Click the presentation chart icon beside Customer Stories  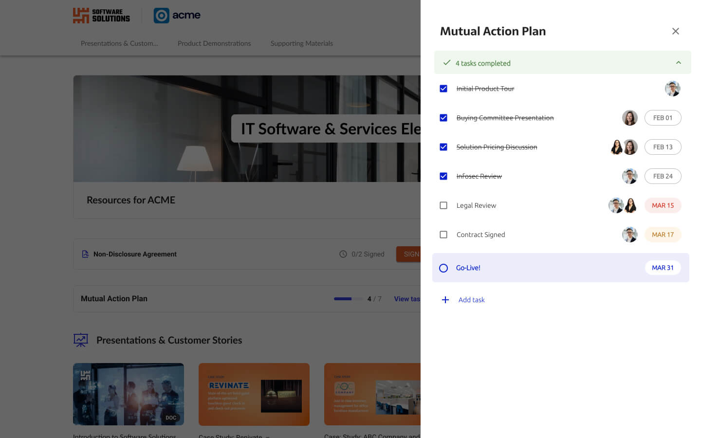pos(81,340)
